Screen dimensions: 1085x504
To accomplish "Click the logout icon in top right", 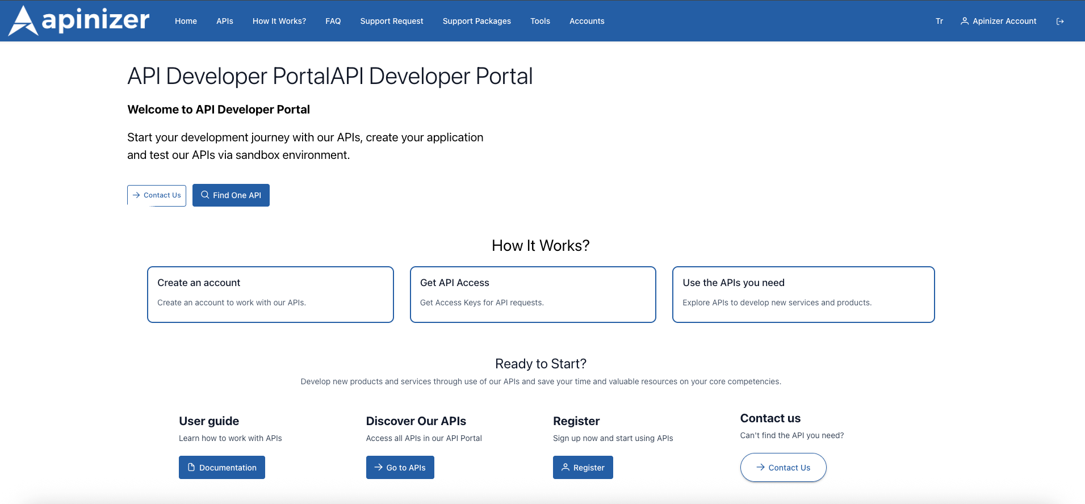I will click(1059, 22).
